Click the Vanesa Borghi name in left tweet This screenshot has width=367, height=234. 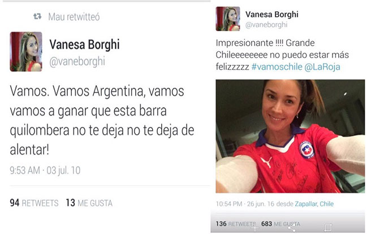84,45
